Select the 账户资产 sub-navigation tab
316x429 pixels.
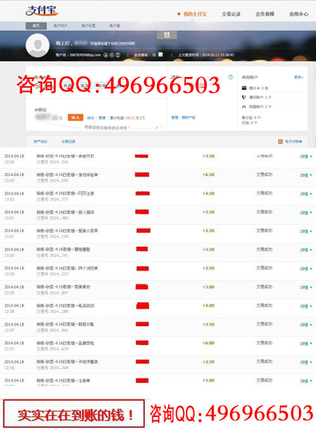click(60, 26)
